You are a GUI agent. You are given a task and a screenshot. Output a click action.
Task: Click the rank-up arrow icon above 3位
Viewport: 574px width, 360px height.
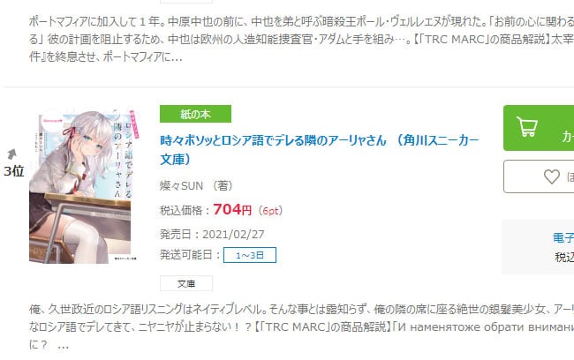pos(11,154)
